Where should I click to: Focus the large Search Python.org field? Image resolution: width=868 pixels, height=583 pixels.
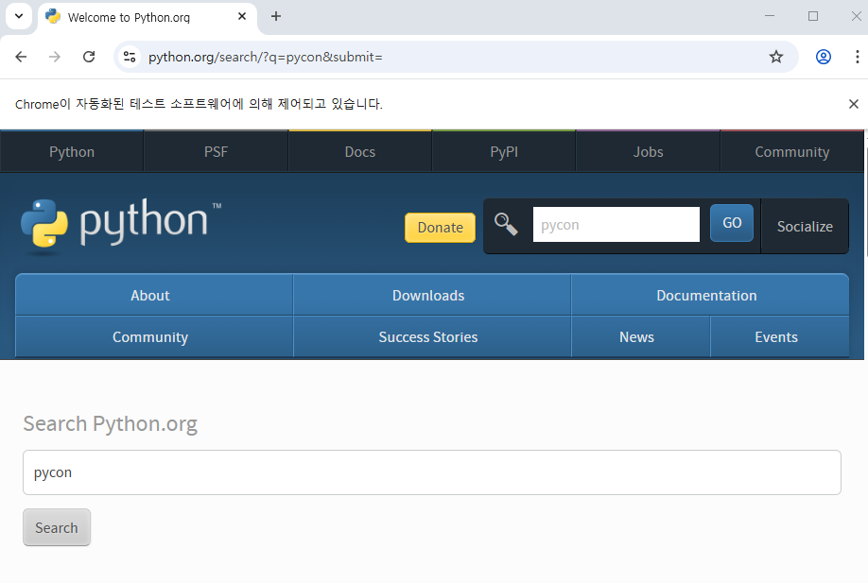click(432, 472)
